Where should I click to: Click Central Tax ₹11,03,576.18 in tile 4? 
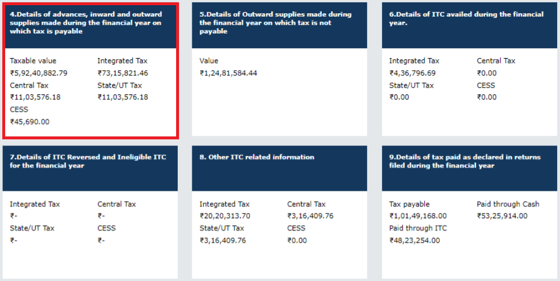(35, 97)
